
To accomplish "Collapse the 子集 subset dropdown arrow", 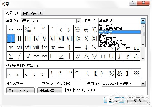I will [143, 21].
